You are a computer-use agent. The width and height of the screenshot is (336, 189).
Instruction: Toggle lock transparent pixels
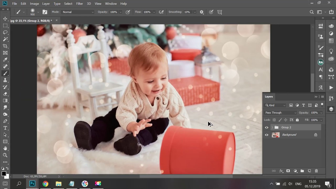pyautogui.click(x=274, y=120)
